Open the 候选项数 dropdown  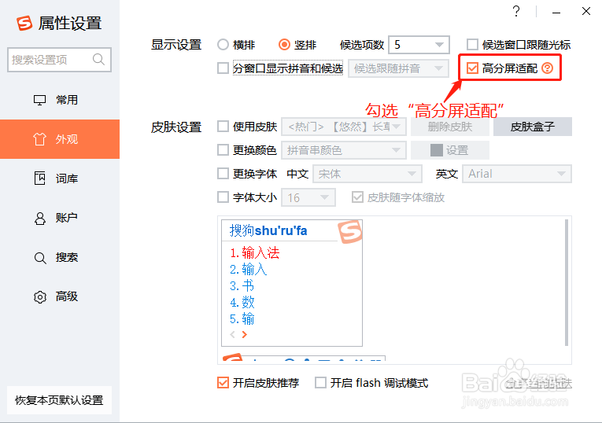pyautogui.click(x=419, y=45)
